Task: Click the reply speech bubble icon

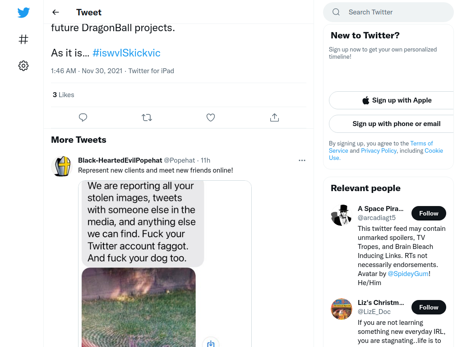Action: pyautogui.click(x=83, y=117)
